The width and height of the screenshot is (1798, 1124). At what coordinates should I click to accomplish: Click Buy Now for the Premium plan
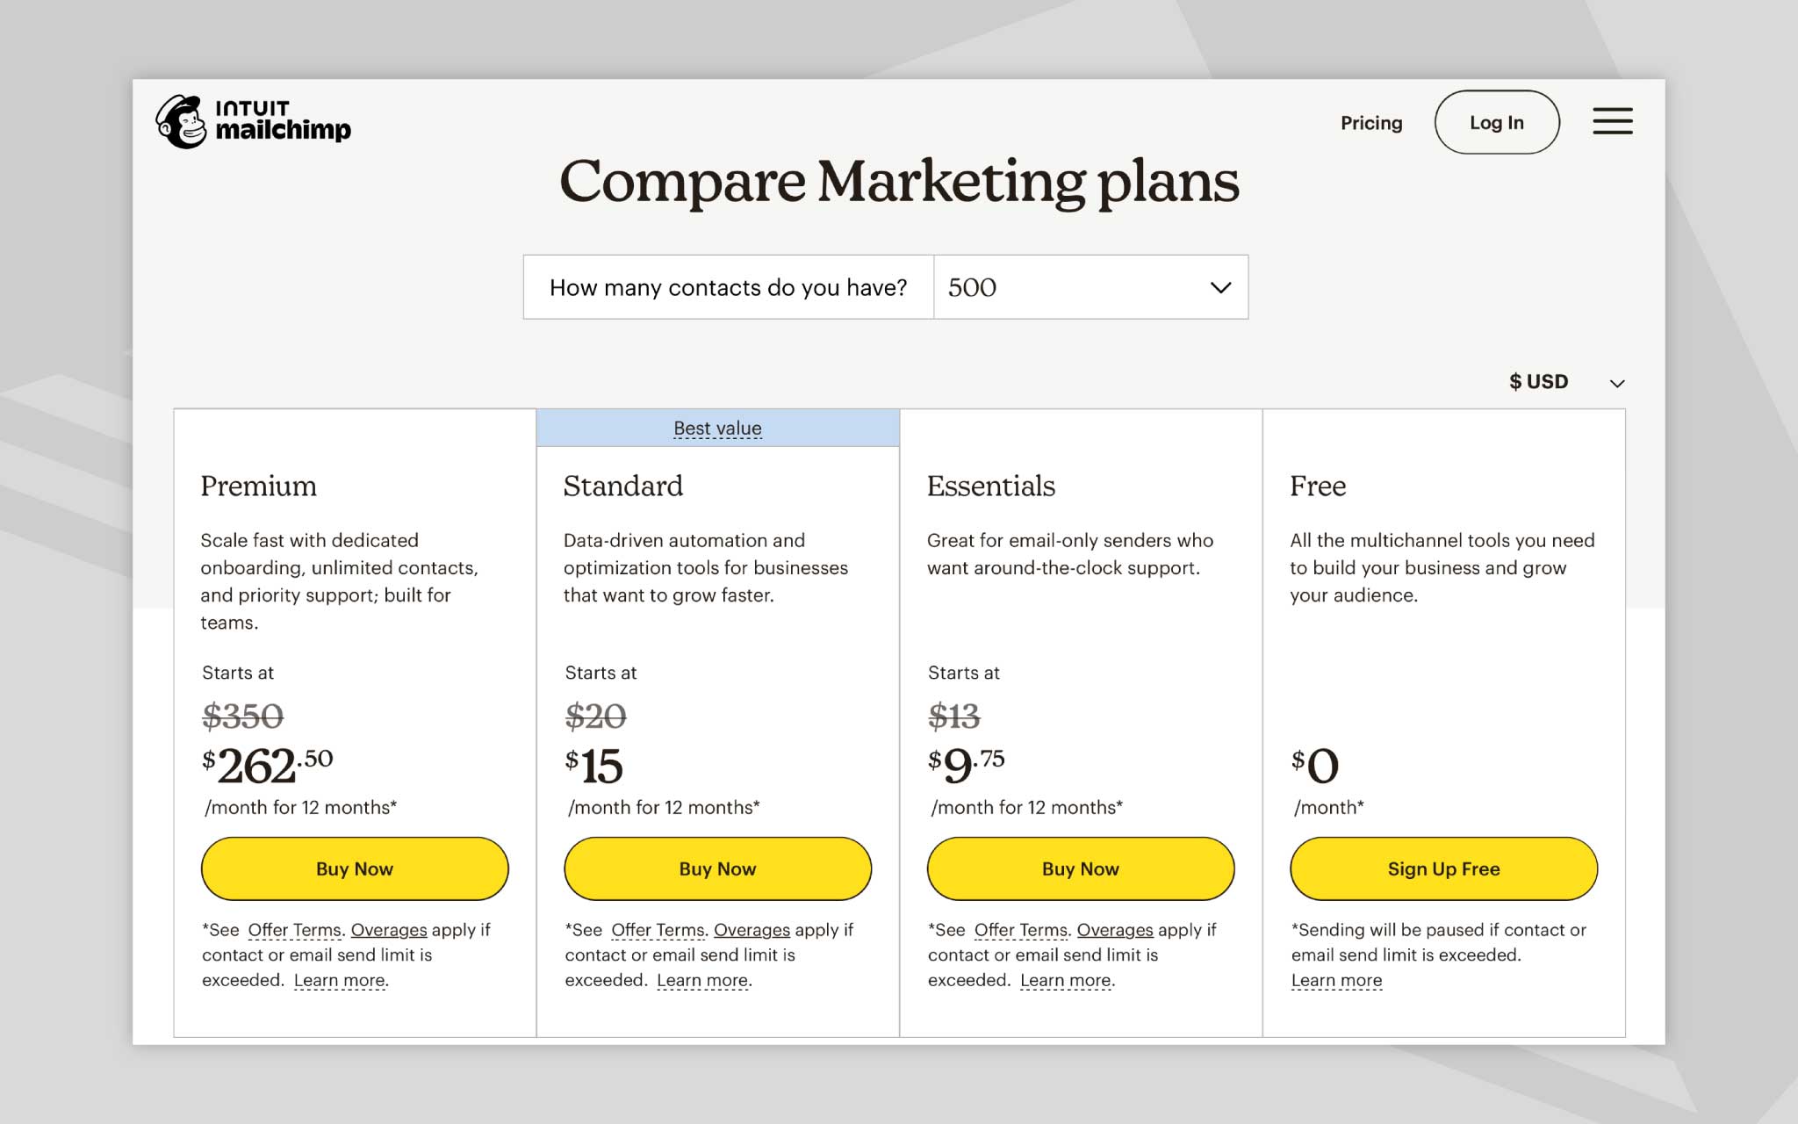[354, 868]
